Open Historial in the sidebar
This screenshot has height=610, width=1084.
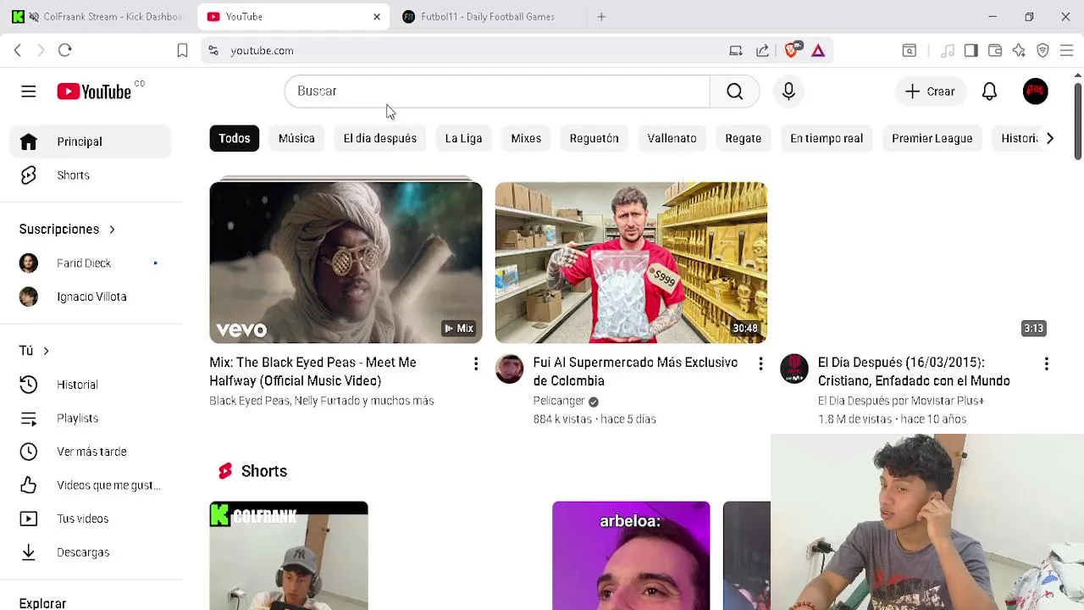click(91, 385)
